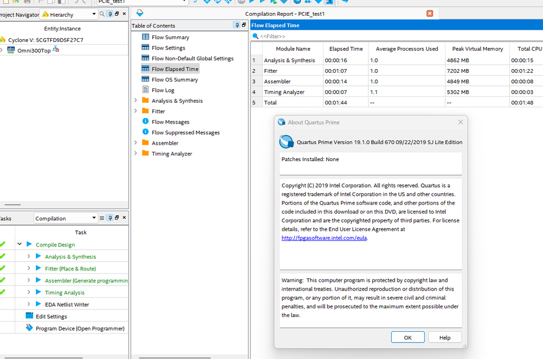The height and width of the screenshot is (359, 543).
Task: Sort by Average Processors Used column
Action: click(x=407, y=49)
